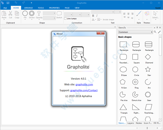Pick the Ring shape stencil
This screenshot has width=163, height=130.
point(135,82)
